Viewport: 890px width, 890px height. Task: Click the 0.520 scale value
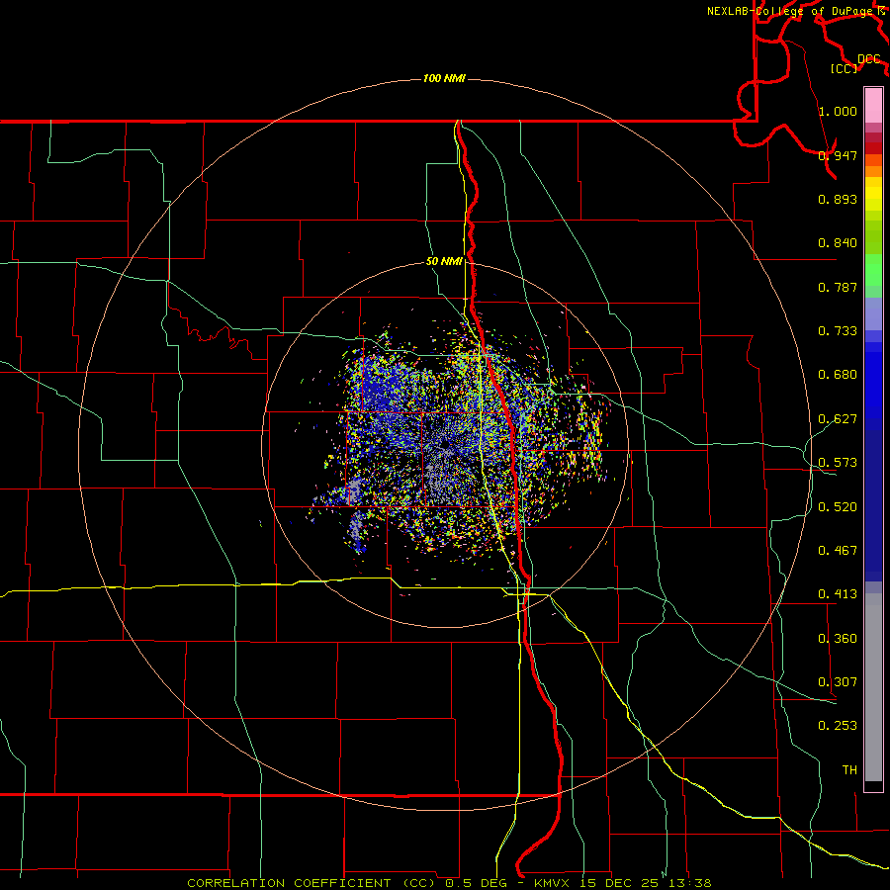[x=838, y=507]
